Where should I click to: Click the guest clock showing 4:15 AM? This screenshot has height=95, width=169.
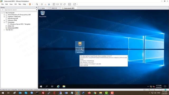pyautogui.click(x=159, y=86)
